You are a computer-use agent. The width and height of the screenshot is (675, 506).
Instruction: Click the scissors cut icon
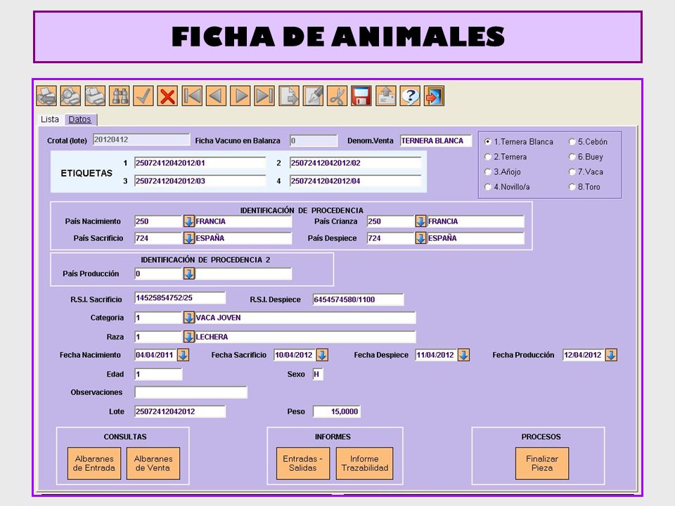pos(337,96)
